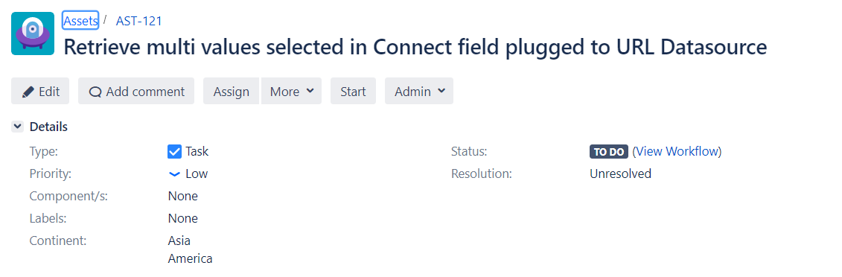Open the Admin dropdown menu

pos(419,92)
